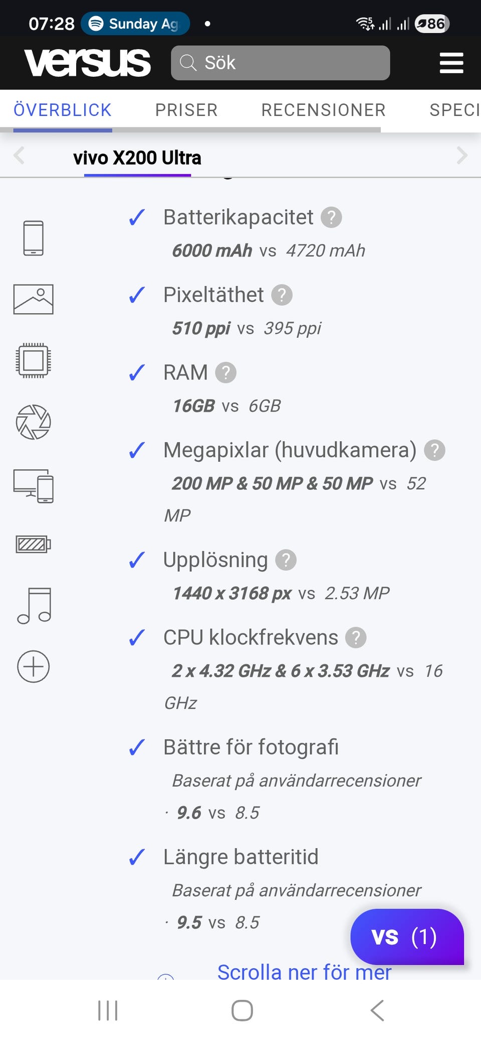This screenshot has height=1044, width=481.
Task: Switch to the PRISER tab
Action: click(x=186, y=110)
